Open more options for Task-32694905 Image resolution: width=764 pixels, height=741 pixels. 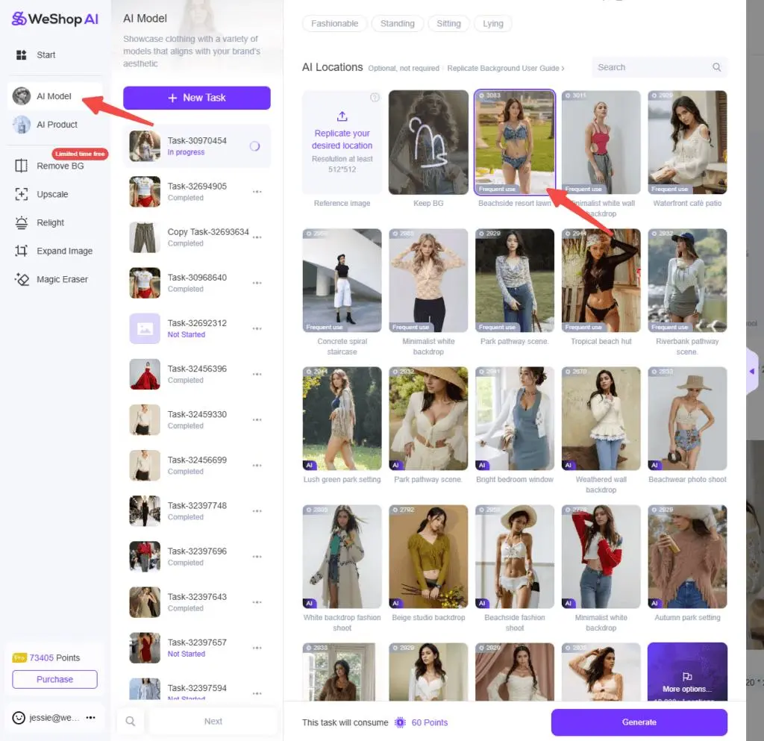[257, 192]
